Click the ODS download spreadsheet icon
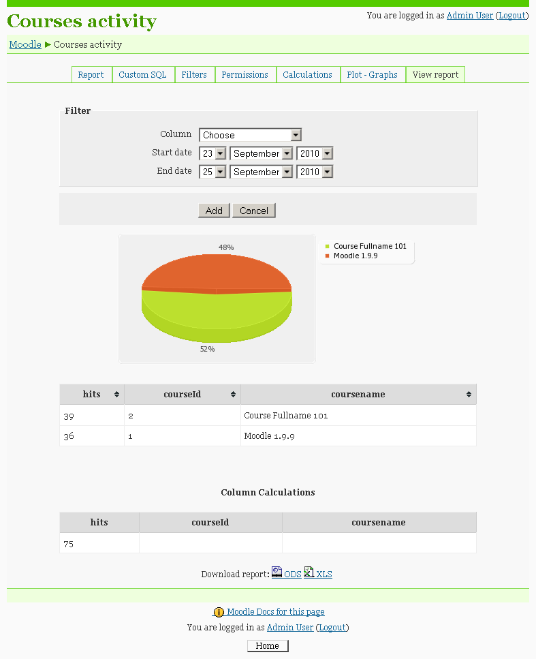Screen dimensions: 536x659 click(x=277, y=572)
